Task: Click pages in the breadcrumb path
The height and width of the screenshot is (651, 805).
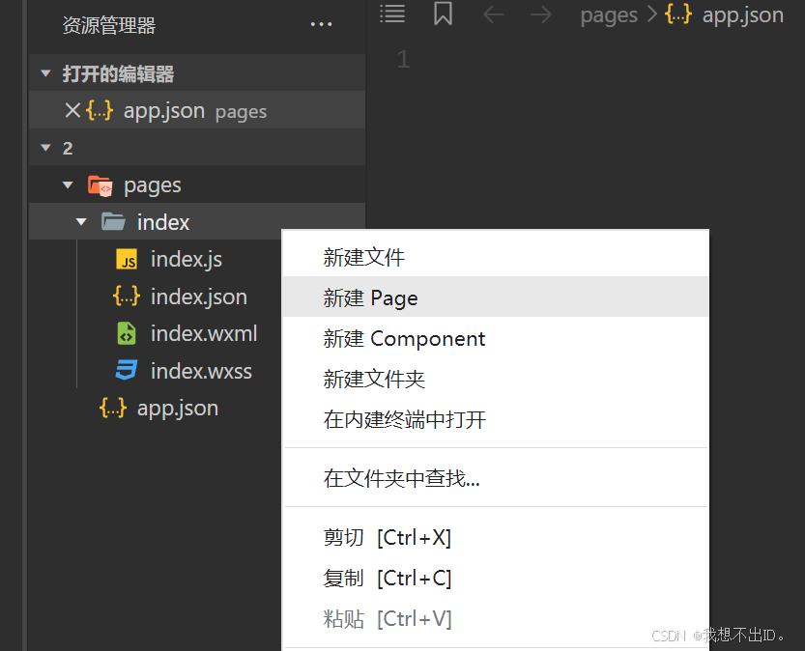Action: [608, 14]
